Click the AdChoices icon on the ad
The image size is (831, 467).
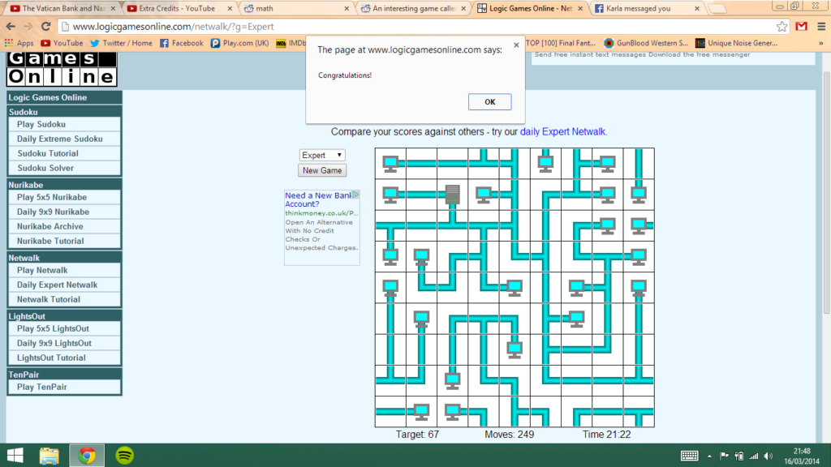355,195
